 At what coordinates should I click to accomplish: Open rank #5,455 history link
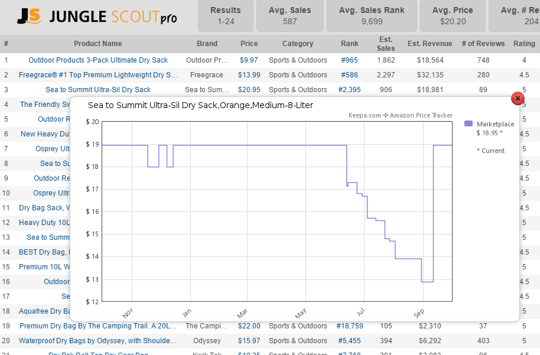click(350, 341)
